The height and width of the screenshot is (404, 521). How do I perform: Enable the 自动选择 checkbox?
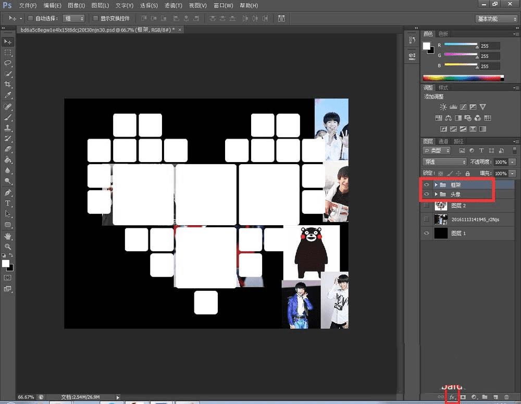30,18
